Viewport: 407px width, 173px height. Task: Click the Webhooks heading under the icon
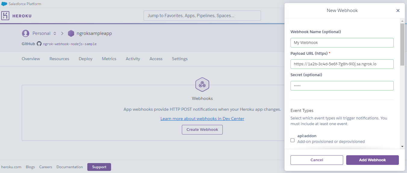[x=202, y=98]
